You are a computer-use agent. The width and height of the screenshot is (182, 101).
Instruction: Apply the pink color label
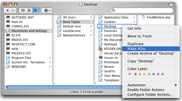158,74
